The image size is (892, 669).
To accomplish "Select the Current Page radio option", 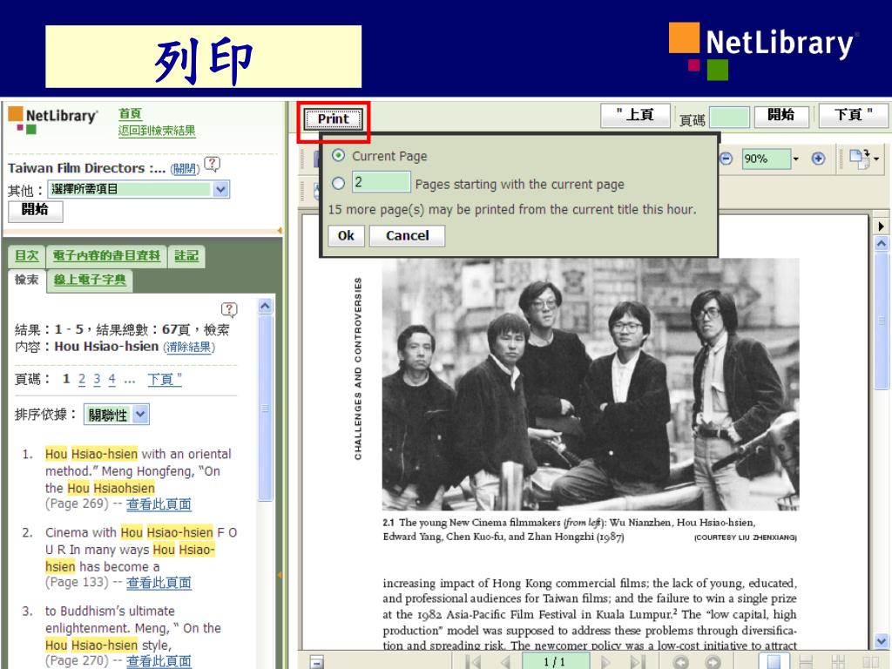I will tap(339, 155).
